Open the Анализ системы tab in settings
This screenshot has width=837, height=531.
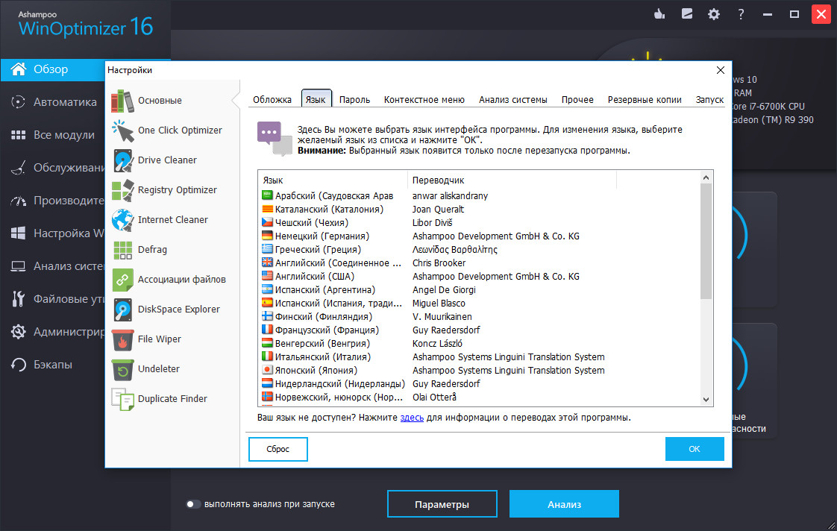pos(513,100)
